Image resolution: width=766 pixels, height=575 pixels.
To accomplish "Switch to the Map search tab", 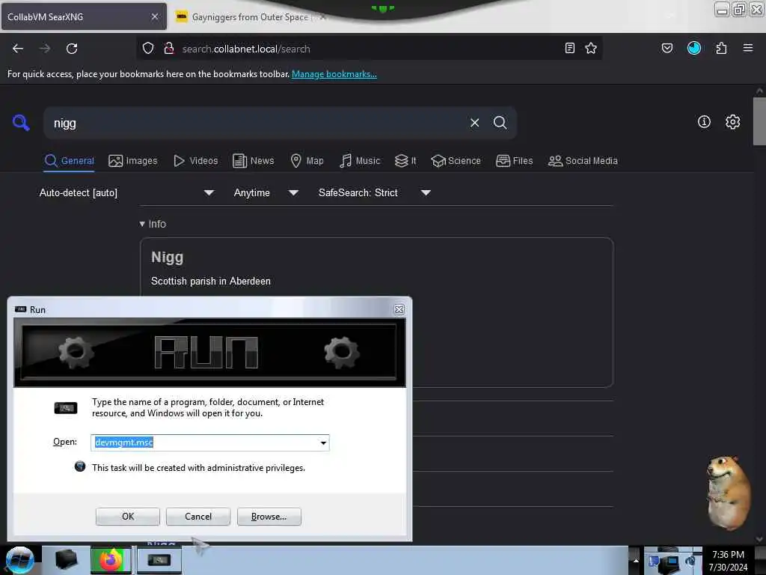I will (307, 161).
